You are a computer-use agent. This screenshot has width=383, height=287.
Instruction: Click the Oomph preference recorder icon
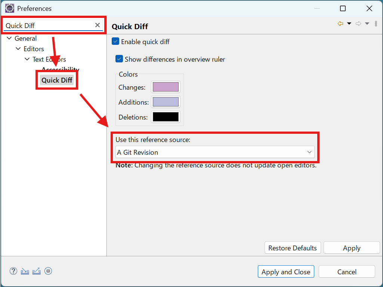click(48, 271)
